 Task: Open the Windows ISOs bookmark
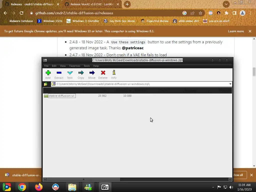[x=50, y=21]
